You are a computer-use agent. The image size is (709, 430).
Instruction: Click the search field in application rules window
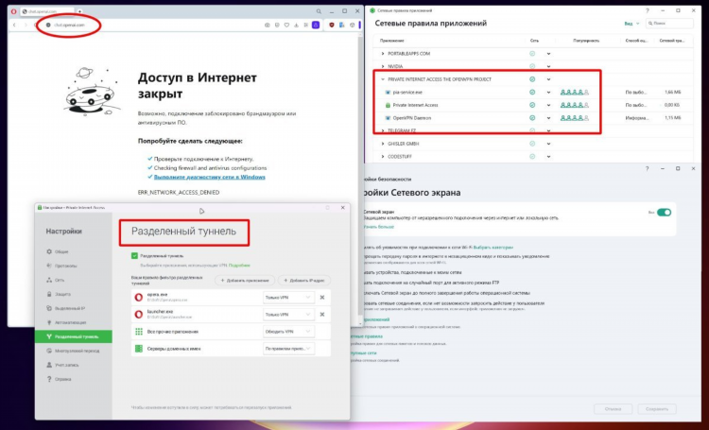[669, 23]
